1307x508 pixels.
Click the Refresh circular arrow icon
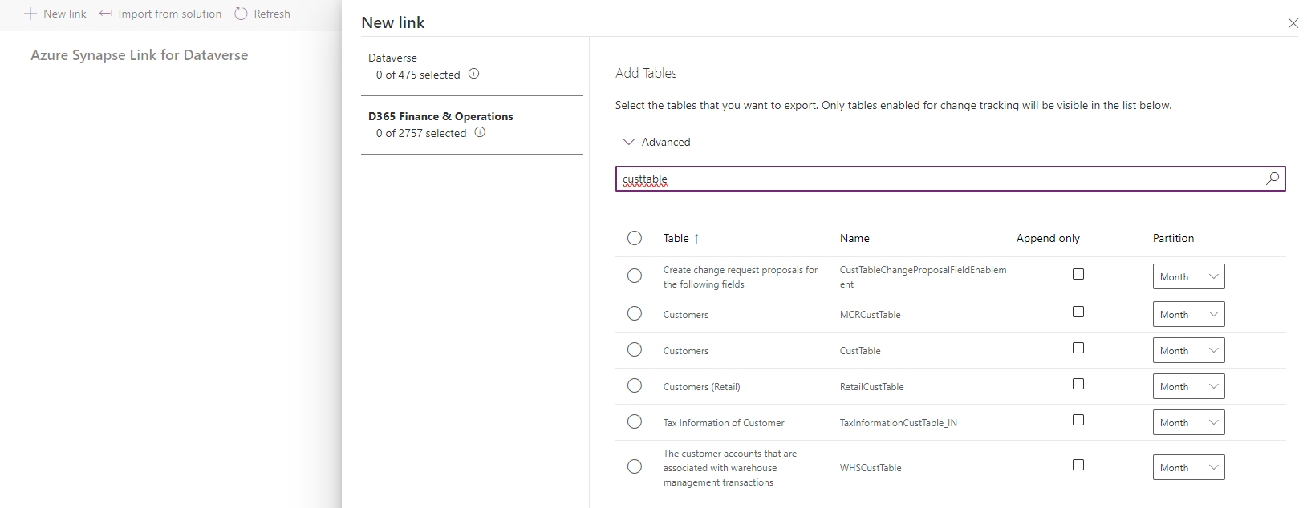(x=241, y=14)
